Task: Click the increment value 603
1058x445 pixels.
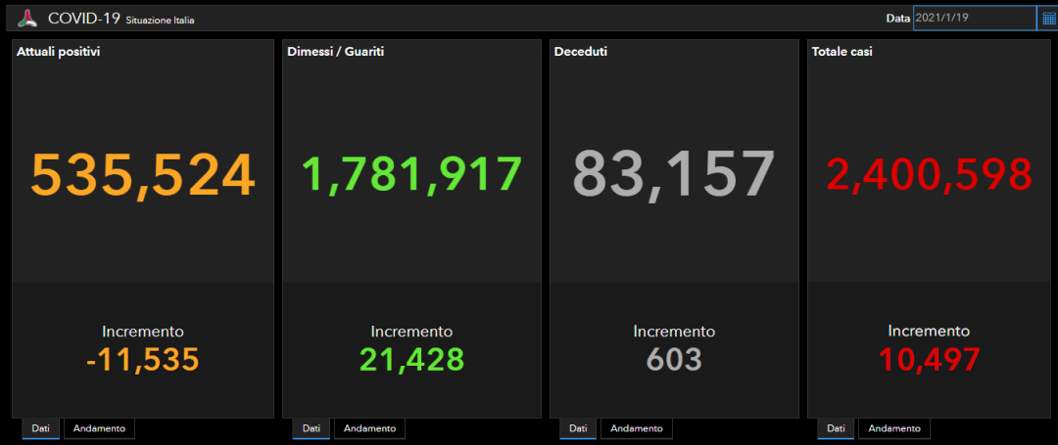Action: [674, 360]
